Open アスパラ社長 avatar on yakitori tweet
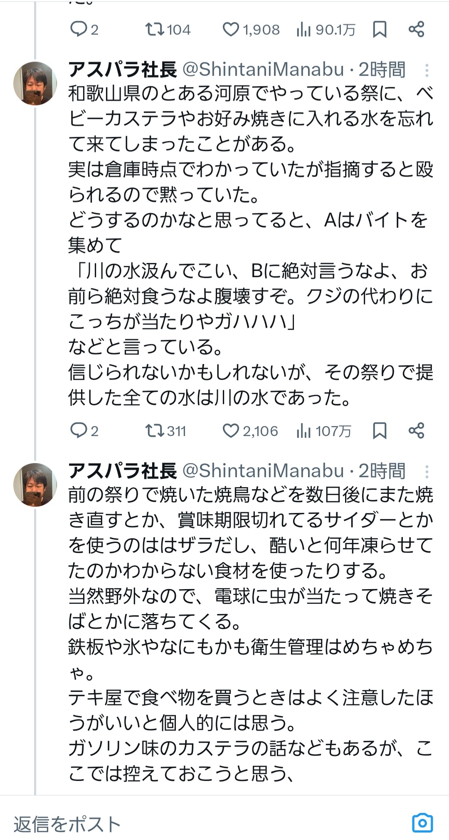Viewport: 449px width, 840px height. point(35,485)
